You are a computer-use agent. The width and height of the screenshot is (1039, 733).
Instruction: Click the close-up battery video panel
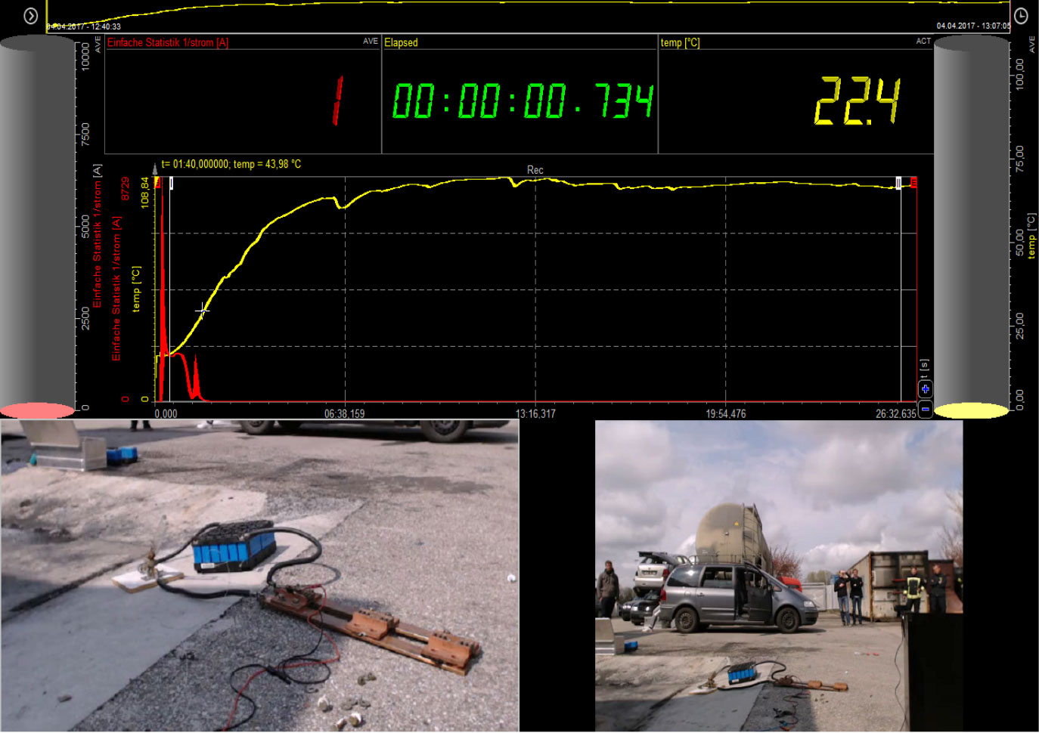tap(259, 576)
